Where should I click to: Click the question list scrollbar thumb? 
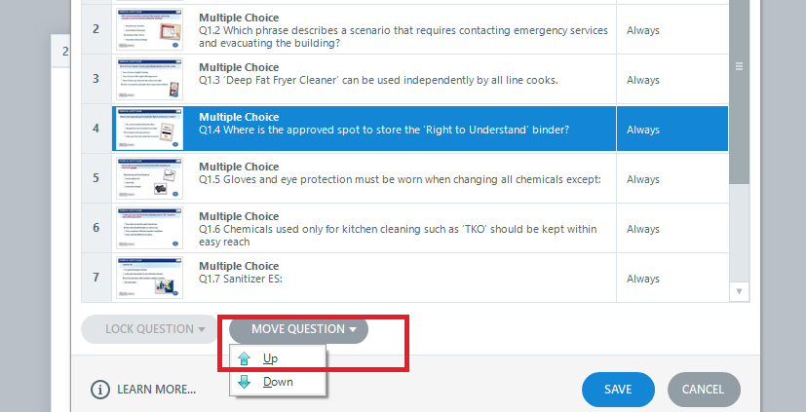pyautogui.click(x=739, y=97)
